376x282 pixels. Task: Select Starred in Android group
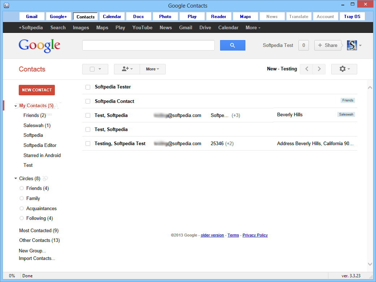[x=42, y=156]
